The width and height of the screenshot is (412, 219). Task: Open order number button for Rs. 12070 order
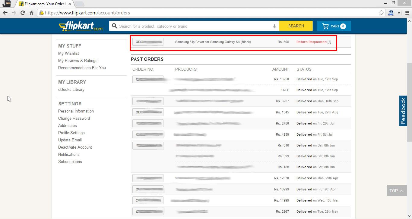(x=148, y=178)
